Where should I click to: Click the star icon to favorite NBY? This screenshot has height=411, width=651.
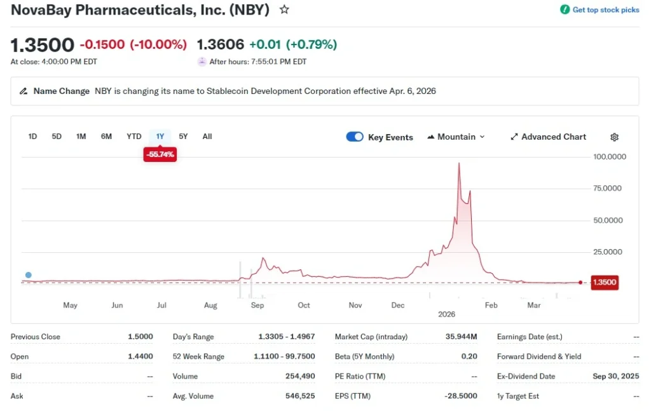click(284, 10)
